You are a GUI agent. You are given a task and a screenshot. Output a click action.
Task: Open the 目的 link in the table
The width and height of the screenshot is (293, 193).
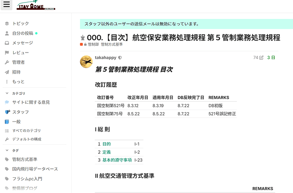[107, 144]
